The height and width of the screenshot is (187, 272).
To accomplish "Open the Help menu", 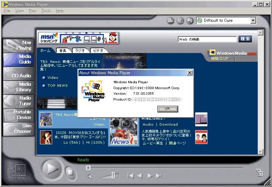I will pyautogui.click(x=60, y=11).
